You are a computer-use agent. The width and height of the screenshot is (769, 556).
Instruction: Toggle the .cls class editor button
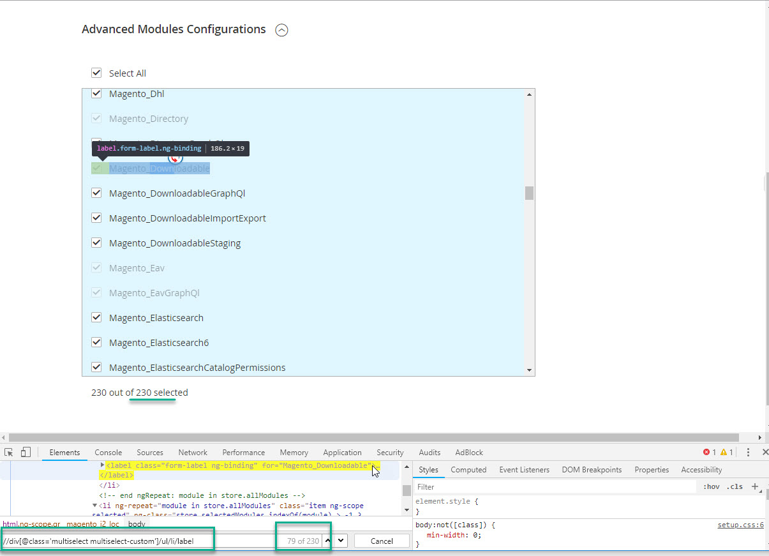pyautogui.click(x=735, y=486)
